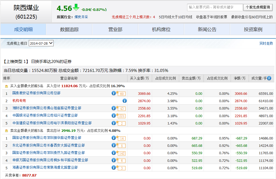Click info icon for 中信建投哈尔滨景阳街营业部

[114, 123]
